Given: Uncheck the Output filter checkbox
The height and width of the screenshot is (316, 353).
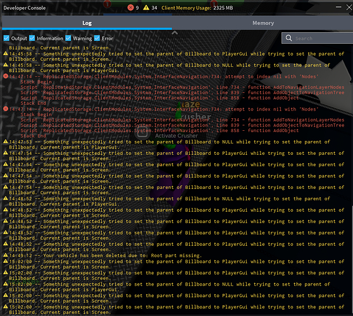Looking at the screenshot, I should coord(6,38).
